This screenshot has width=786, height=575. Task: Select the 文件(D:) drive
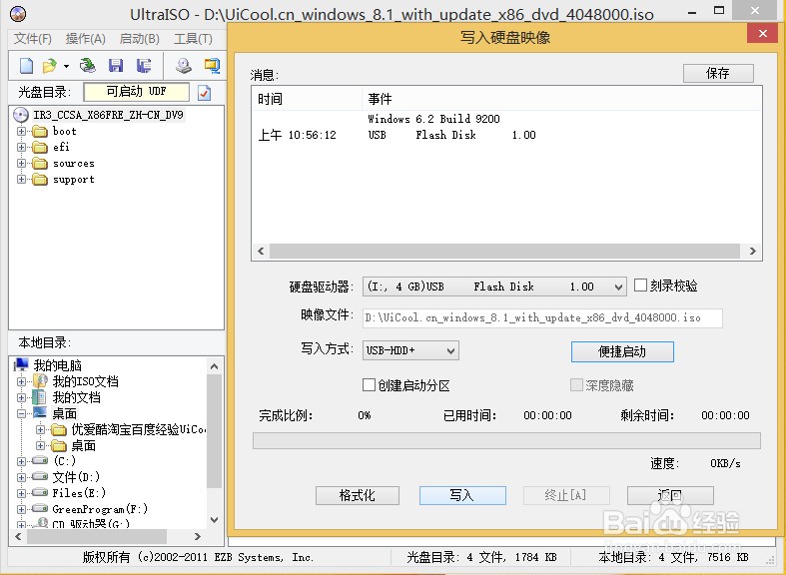click(x=76, y=477)
